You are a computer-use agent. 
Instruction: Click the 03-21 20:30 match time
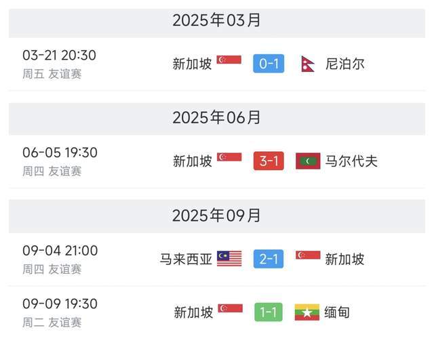(60, 56)
